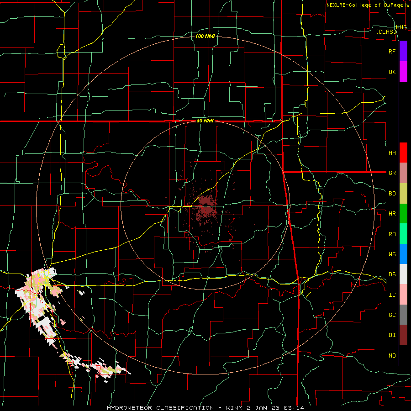Click the HA red legend swatch
Viewport: 411px width, 411px height.
(x=403, y=153)
